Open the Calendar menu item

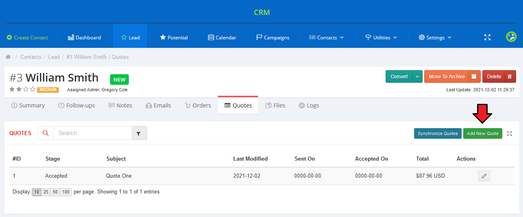[x=222, y=38]
